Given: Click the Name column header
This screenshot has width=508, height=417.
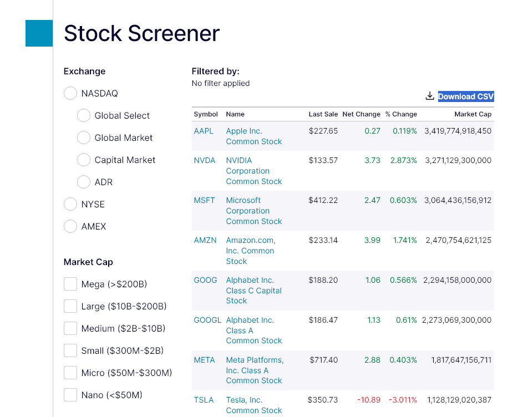Looking at the screenshot, I should 235,114.
